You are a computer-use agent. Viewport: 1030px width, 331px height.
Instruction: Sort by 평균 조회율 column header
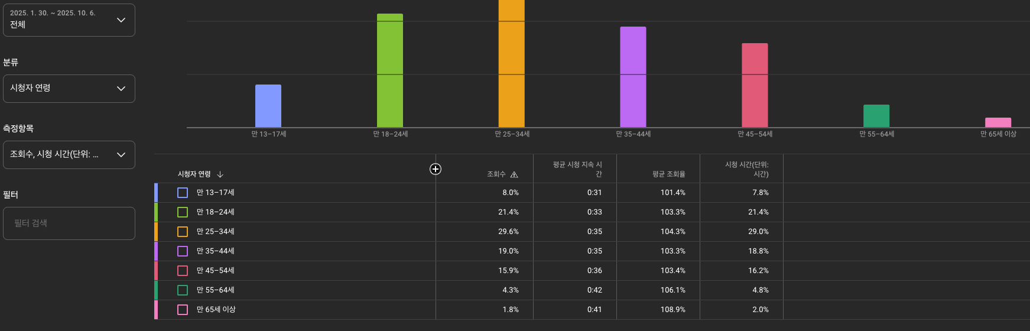(668, 174)
